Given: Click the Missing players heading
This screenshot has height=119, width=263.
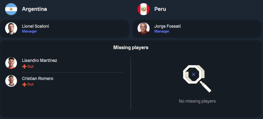Looking at the screenshot, I should point(131,47).
